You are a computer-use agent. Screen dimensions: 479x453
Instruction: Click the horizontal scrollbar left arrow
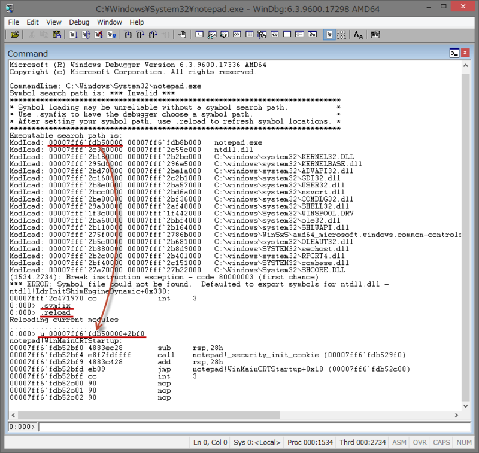tap(13, 415)
